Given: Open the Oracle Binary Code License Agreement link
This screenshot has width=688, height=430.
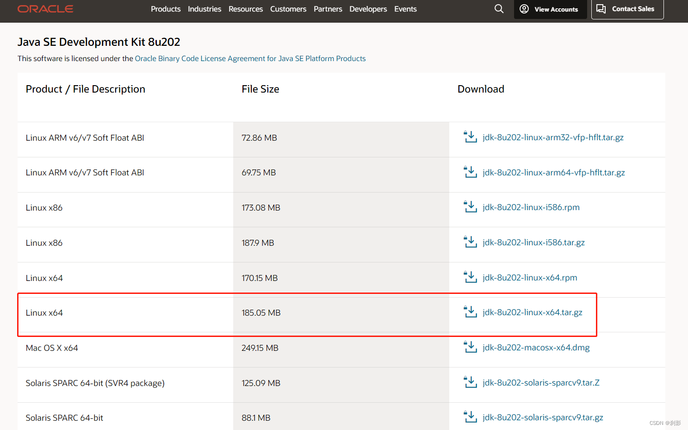Looking at the screenshot, I should pos(250,58).
